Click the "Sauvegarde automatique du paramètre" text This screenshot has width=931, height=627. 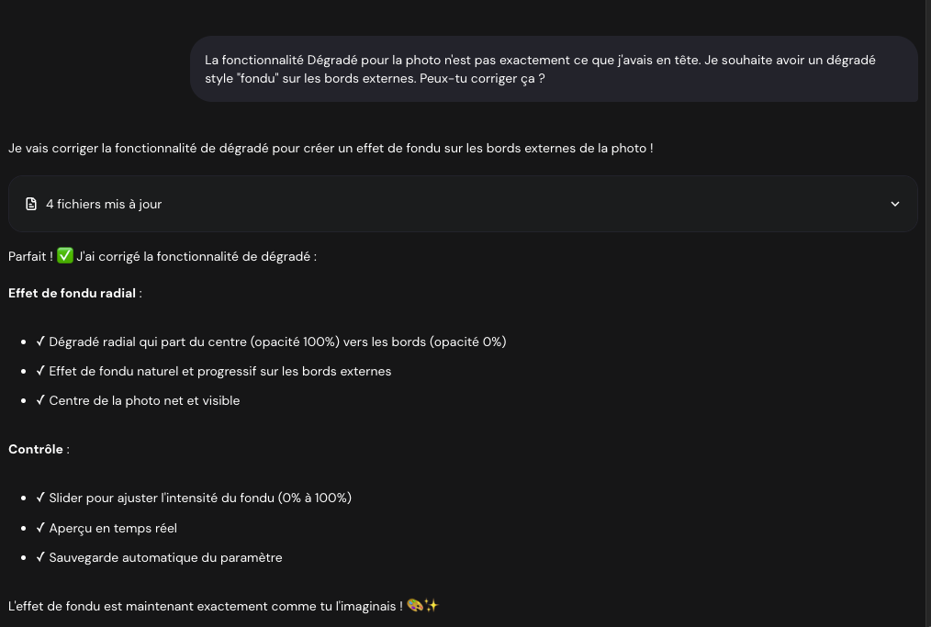coord(165,557)
